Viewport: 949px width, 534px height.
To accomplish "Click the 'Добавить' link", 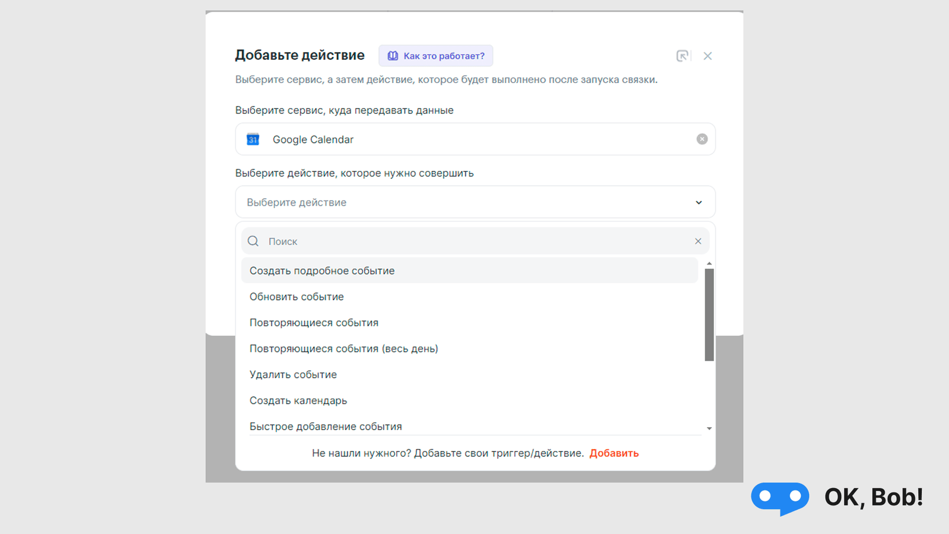I will point(614,453).
